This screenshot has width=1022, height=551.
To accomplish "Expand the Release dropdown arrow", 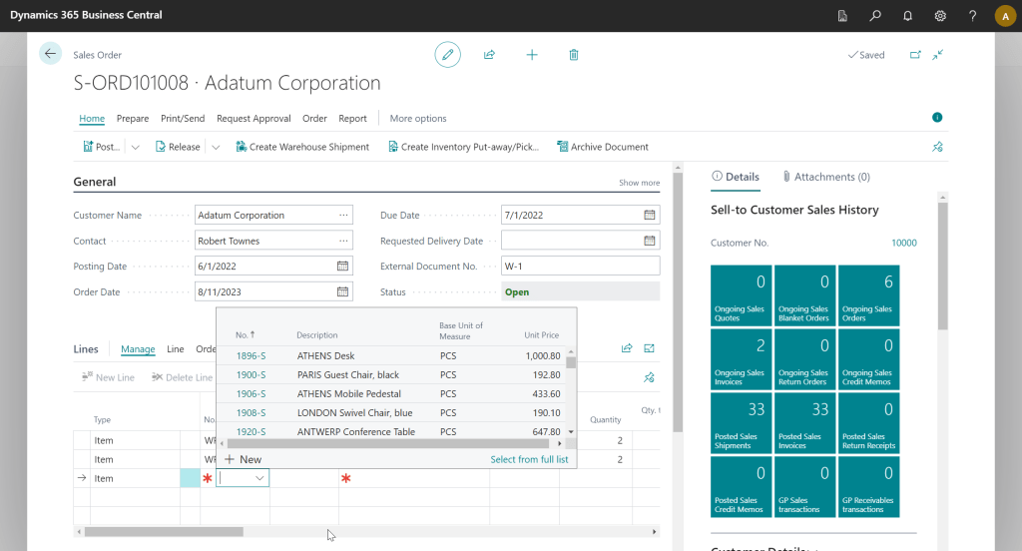I will (x=215, y=147).
